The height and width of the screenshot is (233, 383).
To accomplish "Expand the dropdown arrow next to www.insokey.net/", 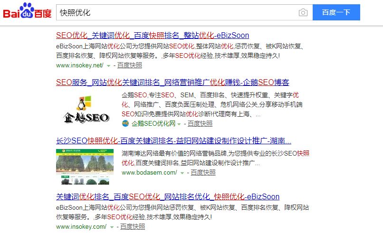I will (x=108, y=65).
